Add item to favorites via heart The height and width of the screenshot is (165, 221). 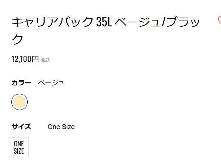(x=220, y=20)
